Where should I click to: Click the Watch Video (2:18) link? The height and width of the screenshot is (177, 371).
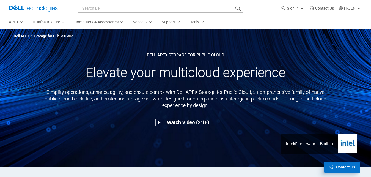point(188,122)
